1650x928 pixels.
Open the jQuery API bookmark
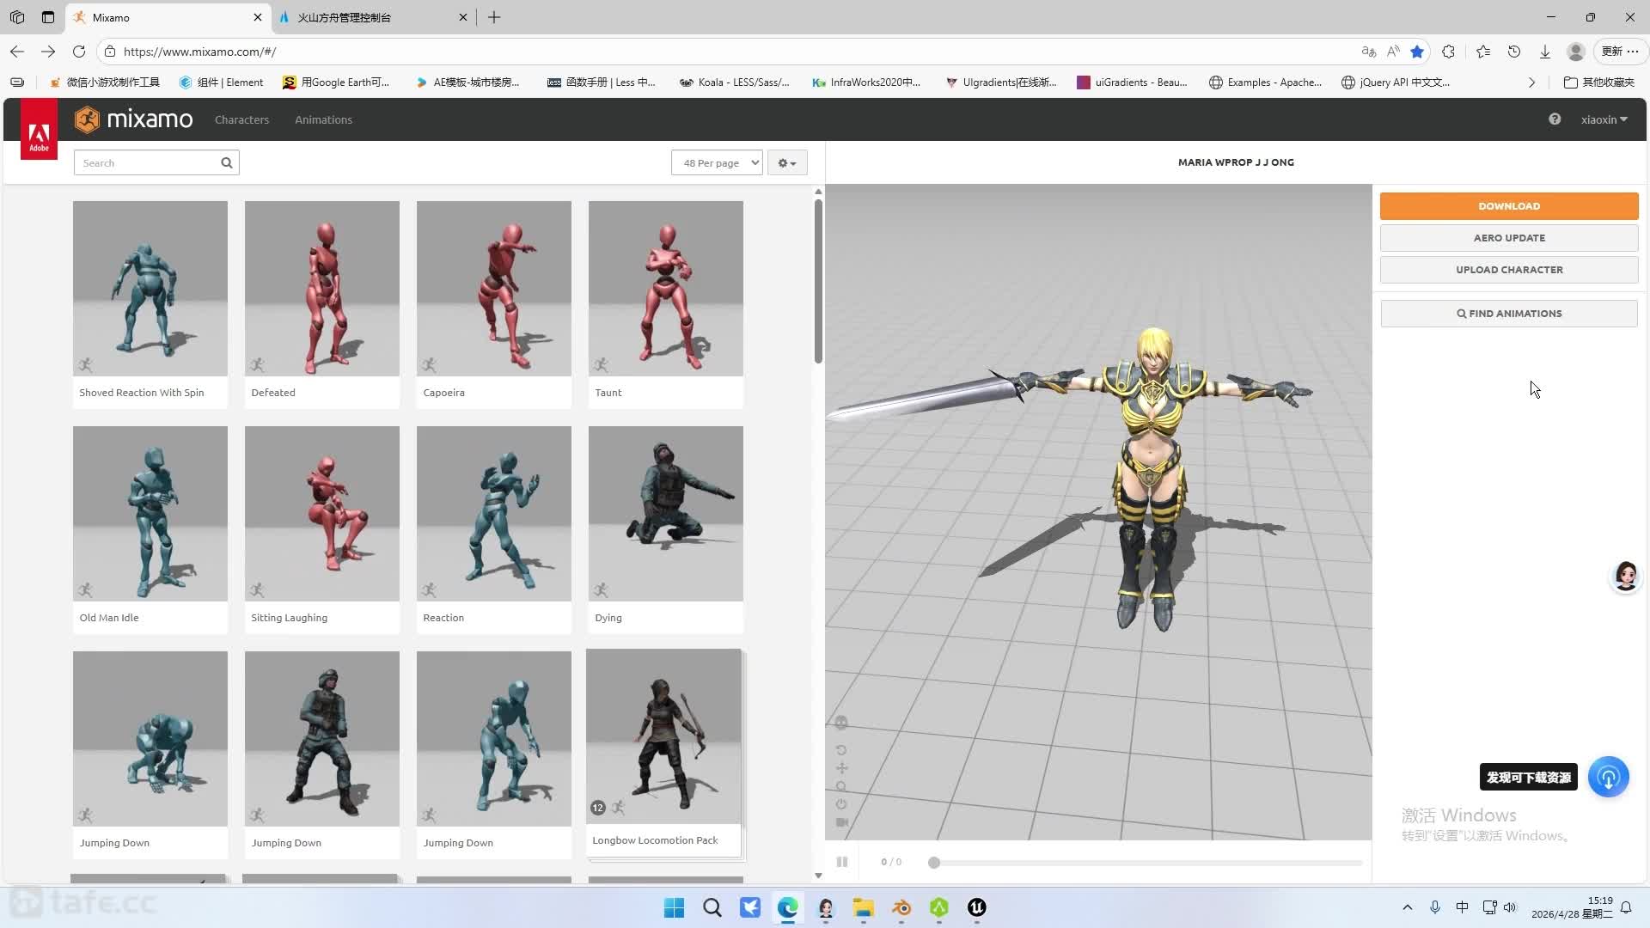pyautogui.click(x=1396, y=82)
